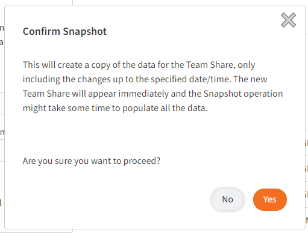Click the word "proceed?" in the question
The height and width of the screenshot is (233, 308).
[142, 161]
